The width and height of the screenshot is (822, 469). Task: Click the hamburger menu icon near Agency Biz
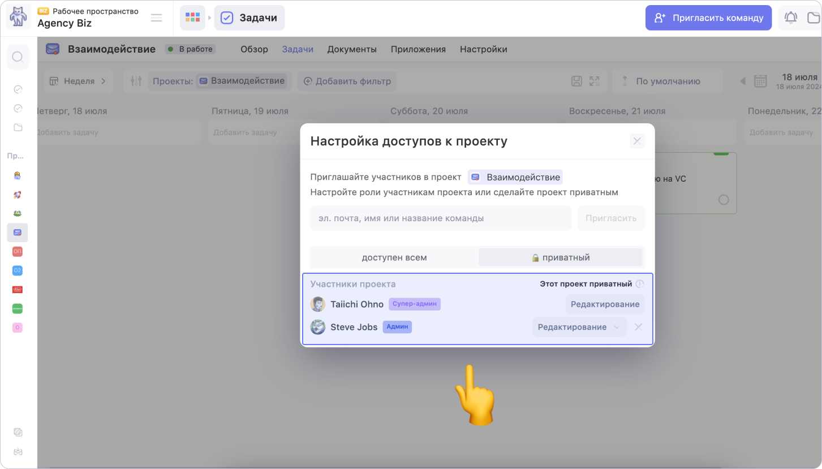[x=157, y=18]
